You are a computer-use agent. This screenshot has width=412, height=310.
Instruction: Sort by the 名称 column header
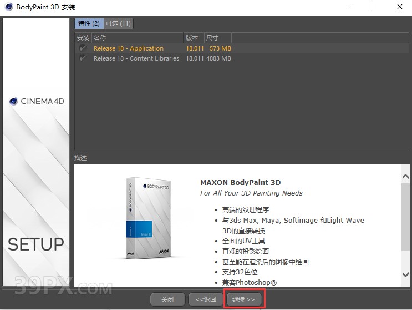138,38
